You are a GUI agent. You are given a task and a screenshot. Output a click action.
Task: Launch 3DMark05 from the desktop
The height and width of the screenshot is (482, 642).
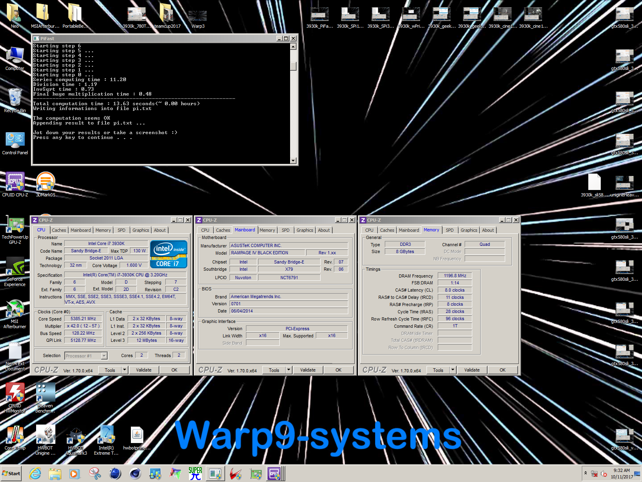45,184
